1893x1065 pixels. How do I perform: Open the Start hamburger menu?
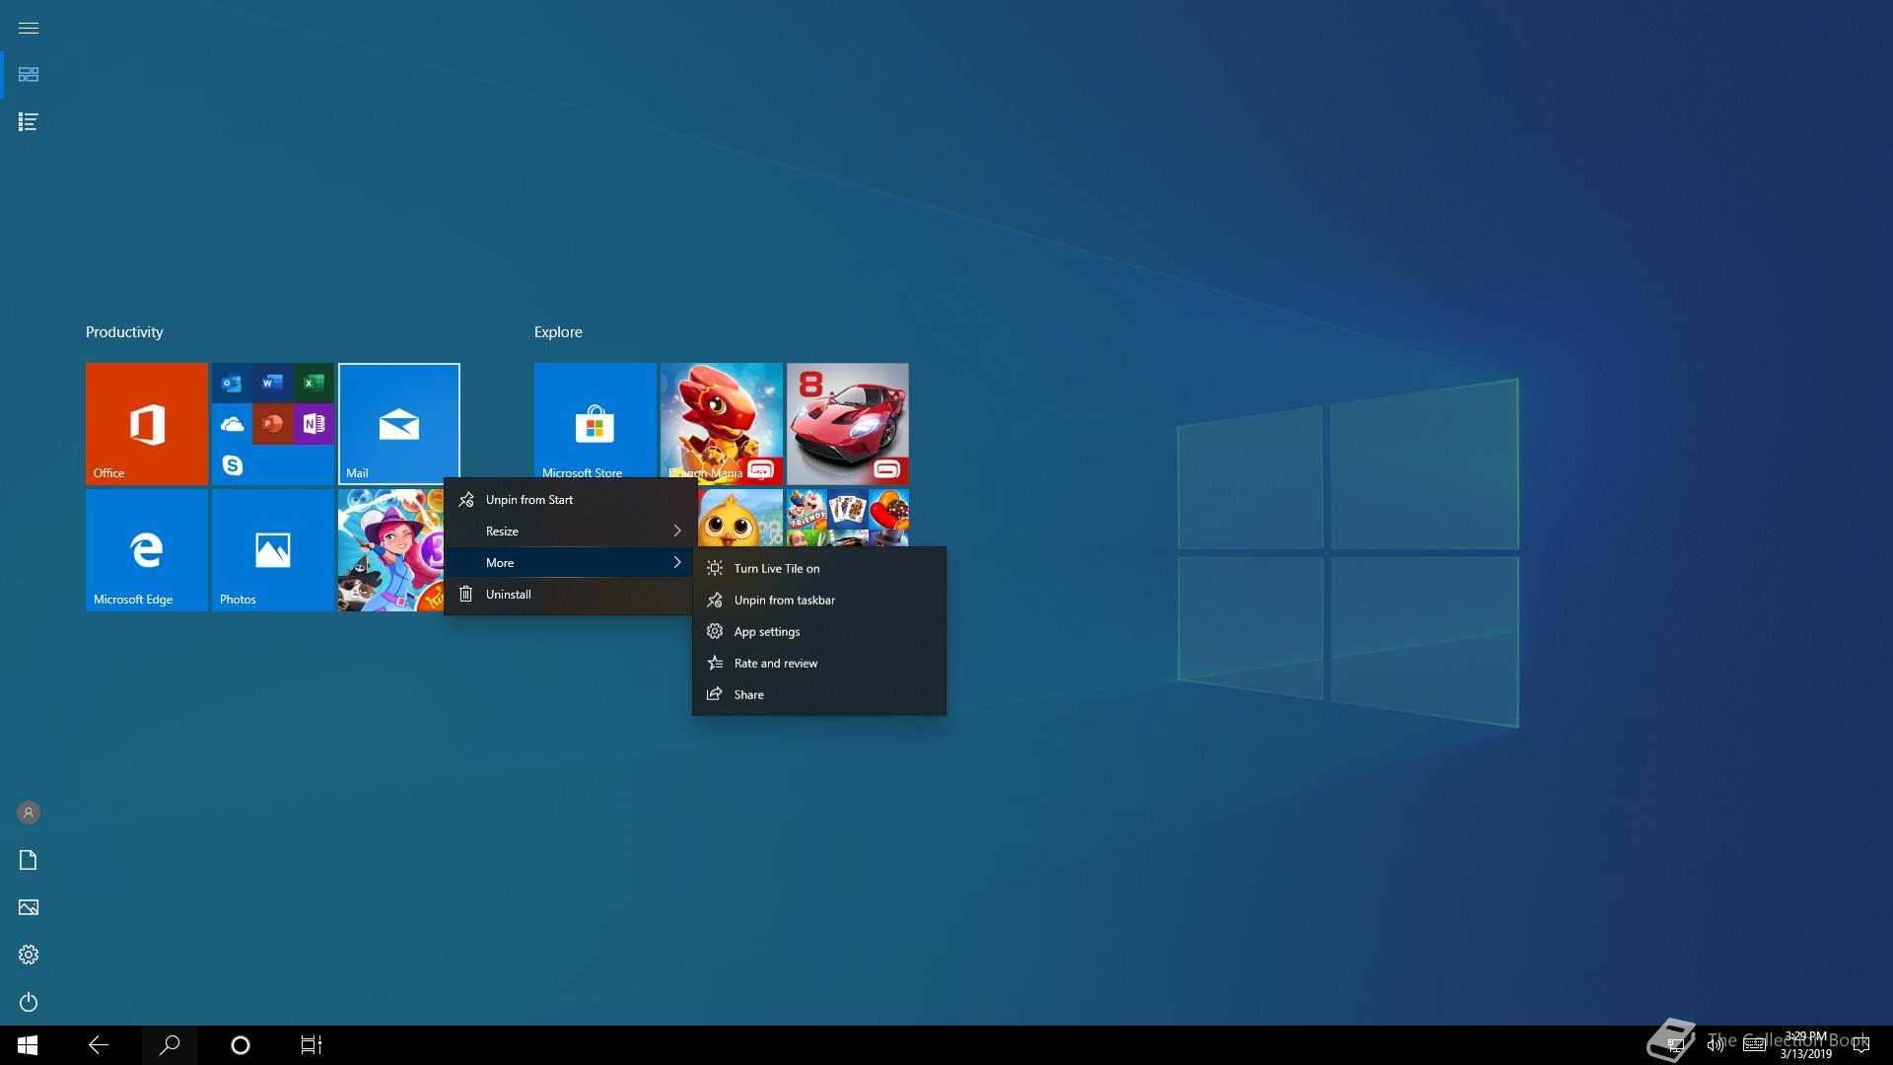click(29, 28)
